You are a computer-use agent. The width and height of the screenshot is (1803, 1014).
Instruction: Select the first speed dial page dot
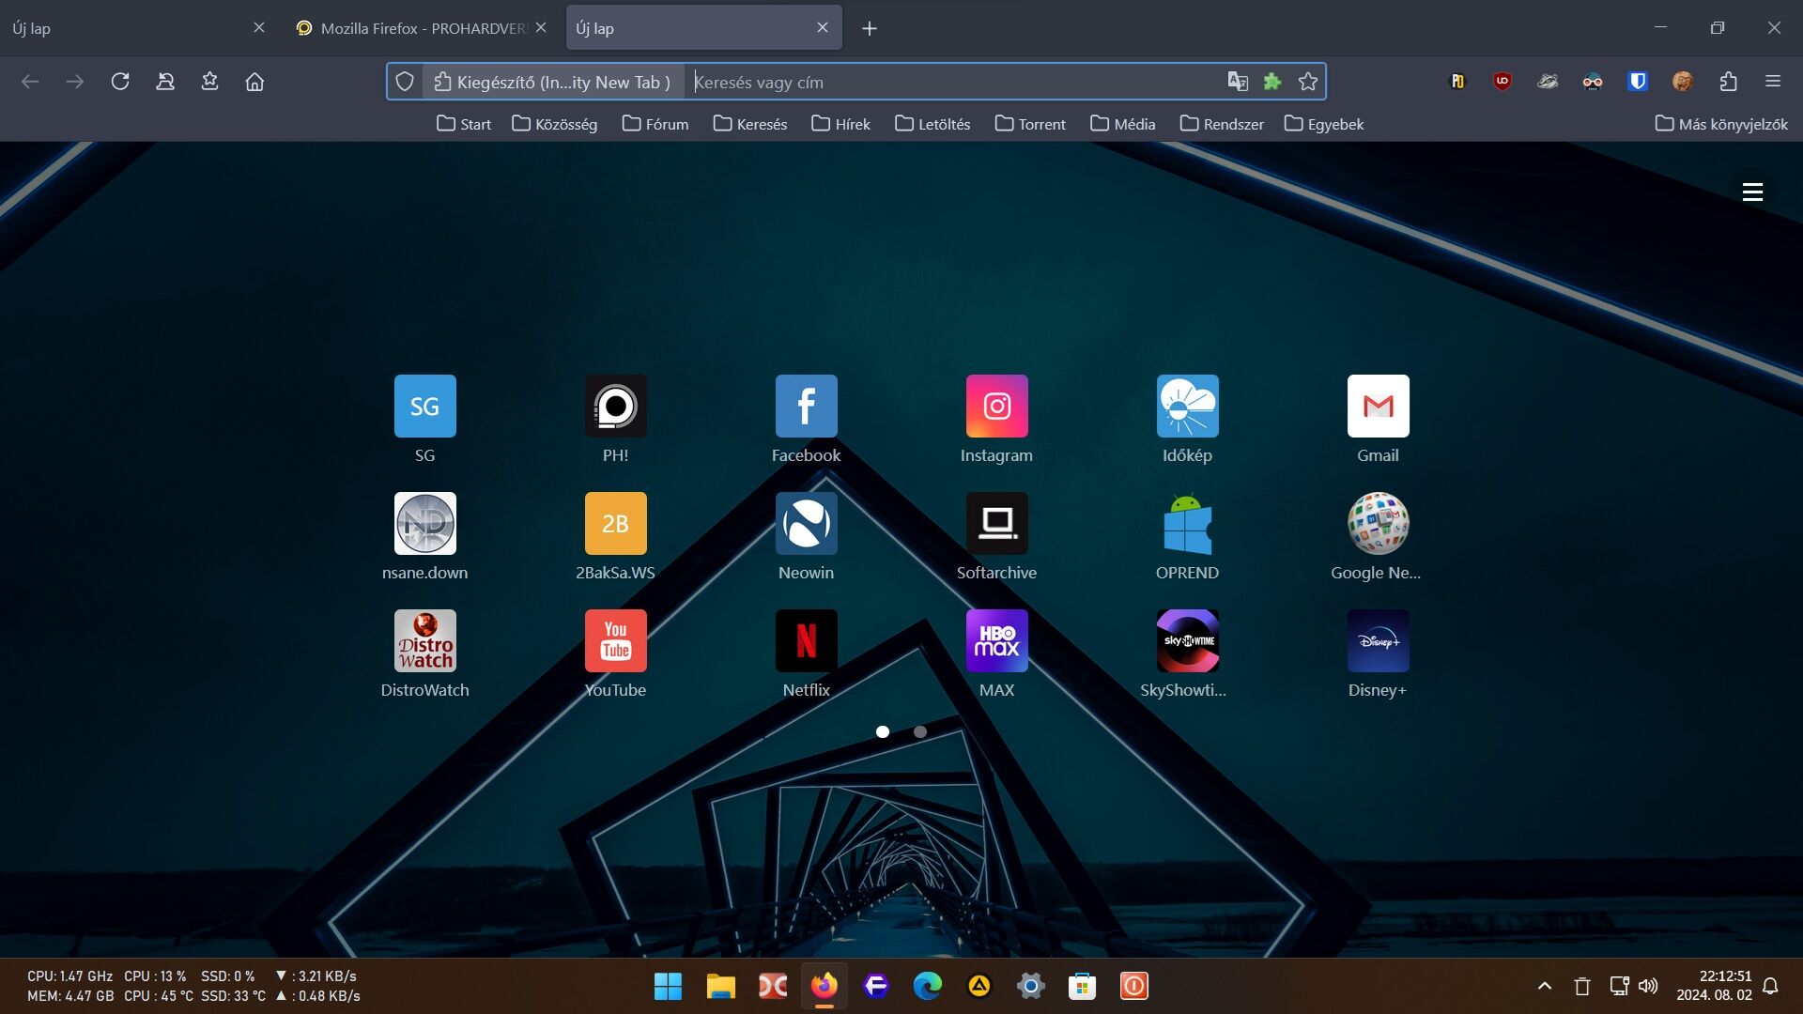pos(883,731)
